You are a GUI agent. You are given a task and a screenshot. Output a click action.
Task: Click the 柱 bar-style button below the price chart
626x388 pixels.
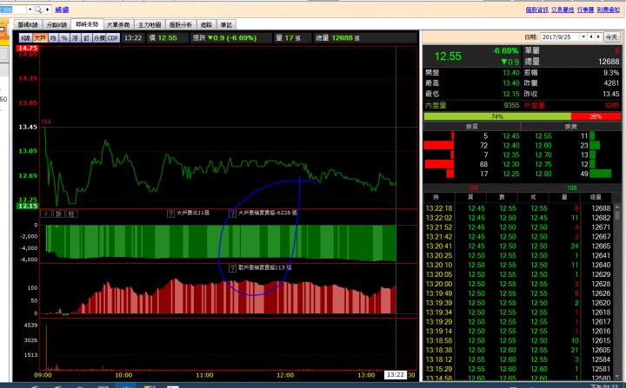click(x=71, y=214)
